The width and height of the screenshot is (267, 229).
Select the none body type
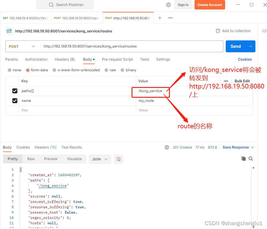tap(10, 70)
